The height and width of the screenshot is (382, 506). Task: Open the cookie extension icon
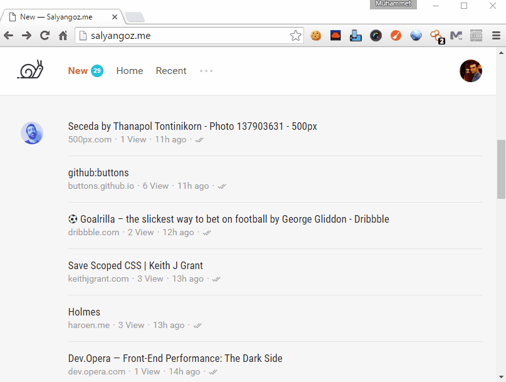315,36
